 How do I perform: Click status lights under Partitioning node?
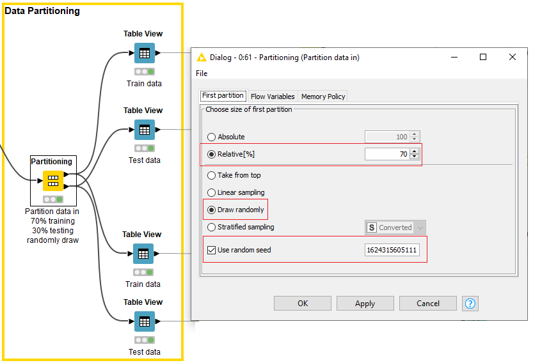click(x=53, y=199)
